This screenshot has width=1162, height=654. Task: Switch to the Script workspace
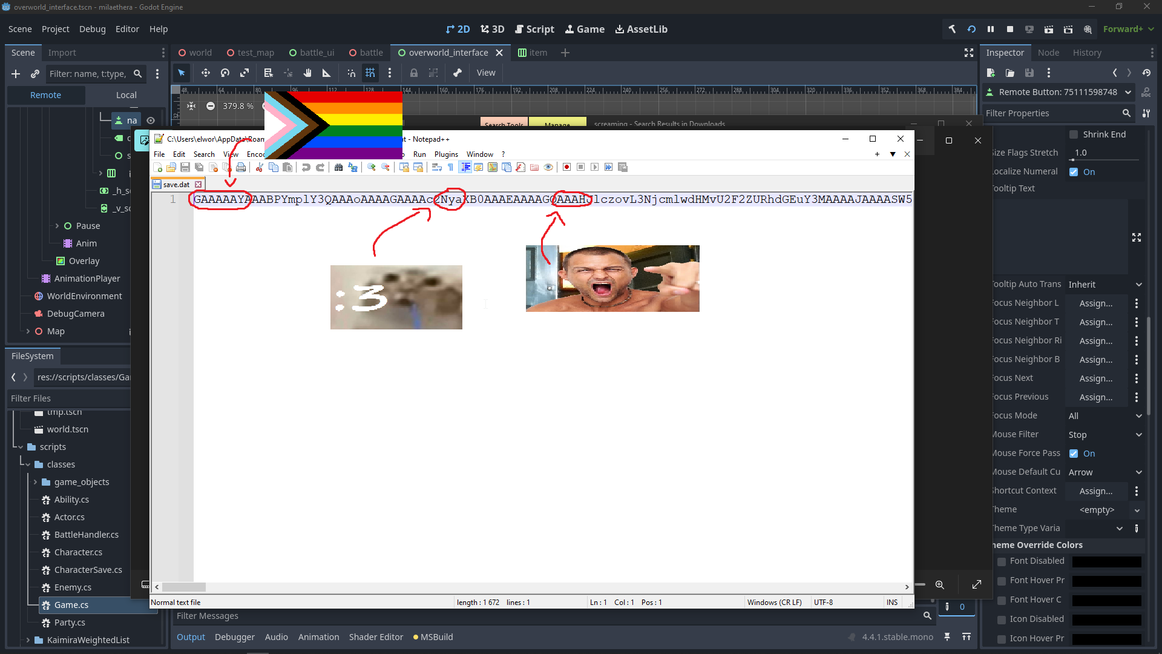pos(534,29)
